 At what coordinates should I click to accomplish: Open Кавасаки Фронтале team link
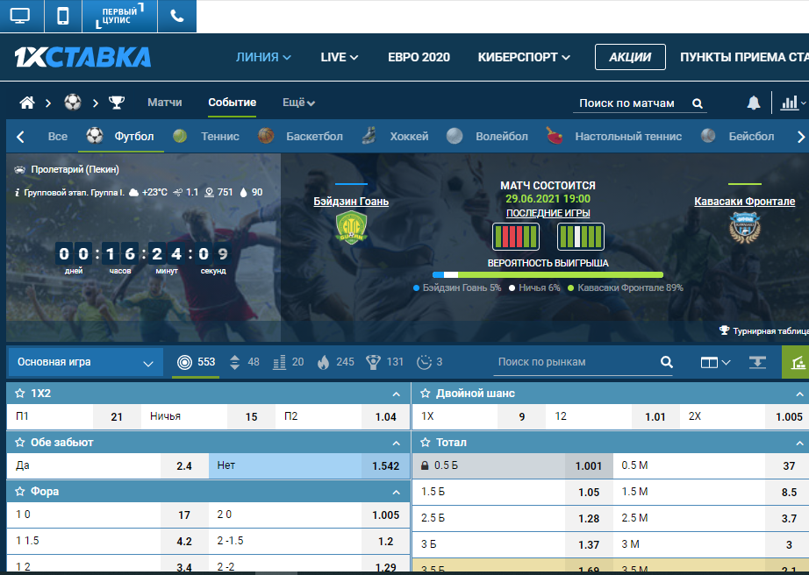click(x=744, y=202)
